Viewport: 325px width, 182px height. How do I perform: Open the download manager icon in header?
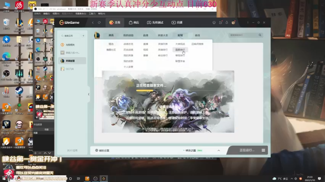[x=227, y=23]
